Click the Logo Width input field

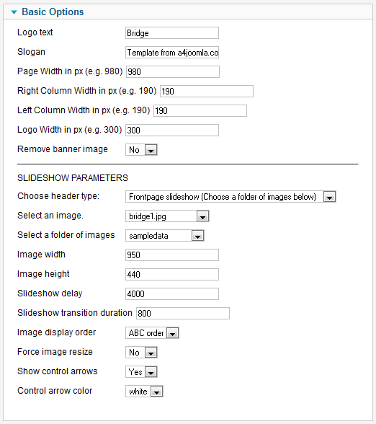pos(172,131)
